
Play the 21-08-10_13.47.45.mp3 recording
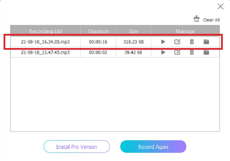163,52
